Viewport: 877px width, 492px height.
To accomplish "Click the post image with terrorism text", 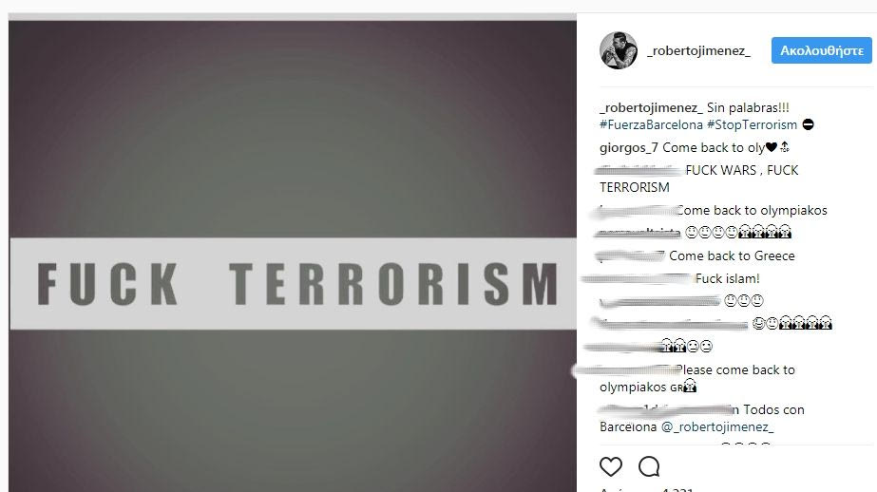I will tap(293, 256).
